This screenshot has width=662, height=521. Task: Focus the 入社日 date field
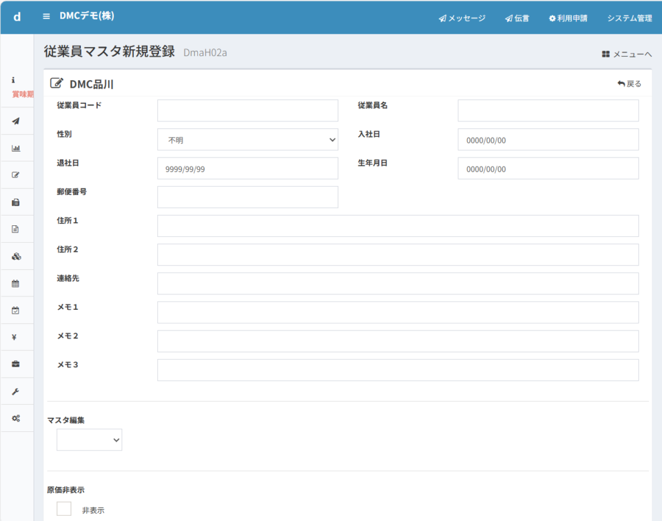pyautogui.click(x=548, y=139)
